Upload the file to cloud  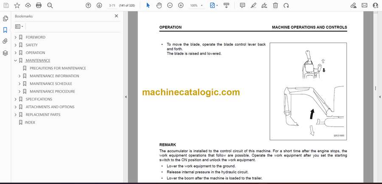[x=28, y=5]
